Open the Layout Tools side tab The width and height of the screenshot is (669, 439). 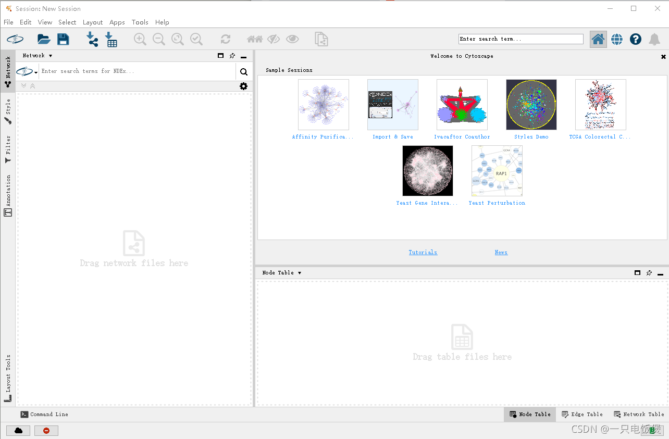click(x=8, y=379)
